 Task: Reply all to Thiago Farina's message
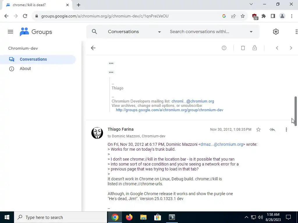pyautogui.click(x=272, y=130)
